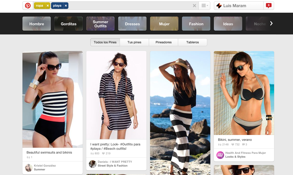The height and width of the screenshot is (175, 293).
Task: Open the search options dropdown
Action: point(204,5)
